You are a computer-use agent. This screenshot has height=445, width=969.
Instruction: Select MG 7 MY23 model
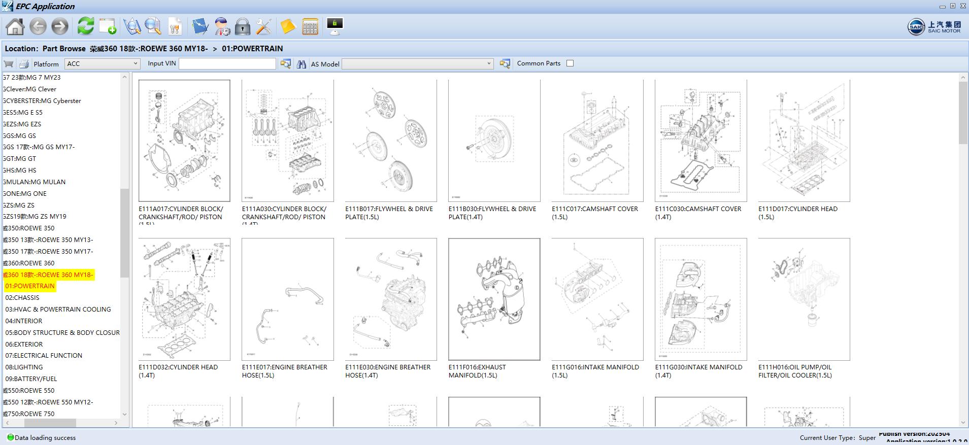pyautogui.click(x=31, y=78)
